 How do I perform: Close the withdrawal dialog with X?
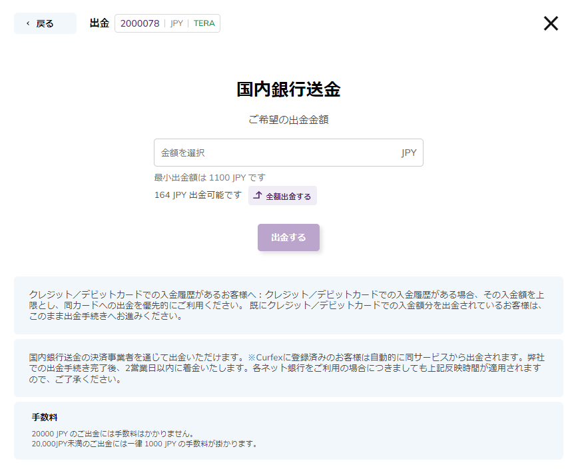[551, 23]
